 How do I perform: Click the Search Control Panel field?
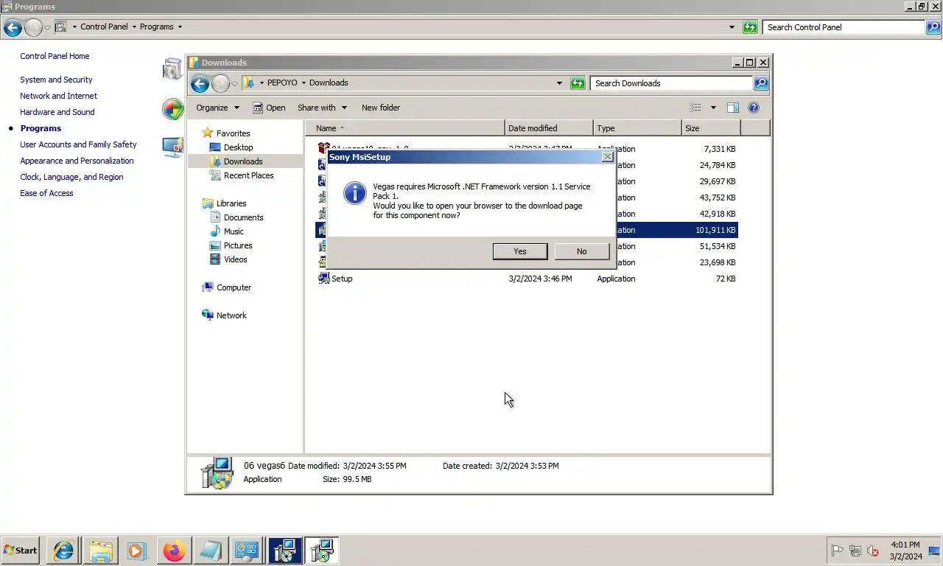844,27
